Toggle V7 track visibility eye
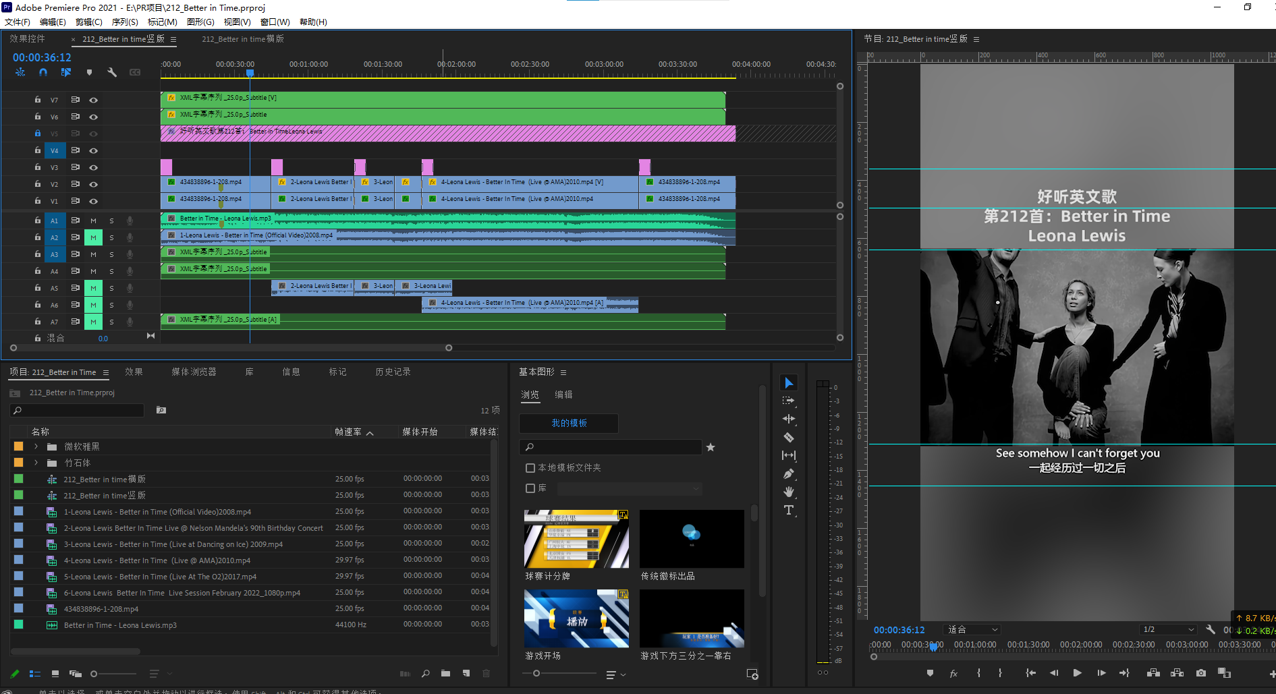The width and height of the screenshot is (1276, 694). 94,100
